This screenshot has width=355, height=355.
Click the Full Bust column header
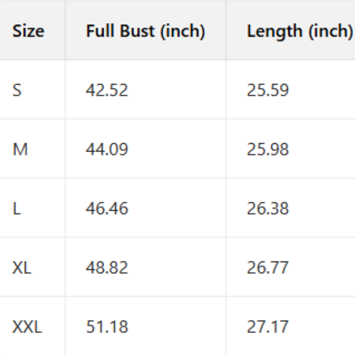(x=146, y=31)
